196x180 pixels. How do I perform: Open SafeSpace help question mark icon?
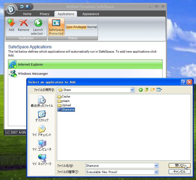pyautogui.click(x=28, y=6)
